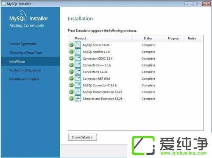
Task: Maximize the MySQL Installer window
Action: point(198,4)
